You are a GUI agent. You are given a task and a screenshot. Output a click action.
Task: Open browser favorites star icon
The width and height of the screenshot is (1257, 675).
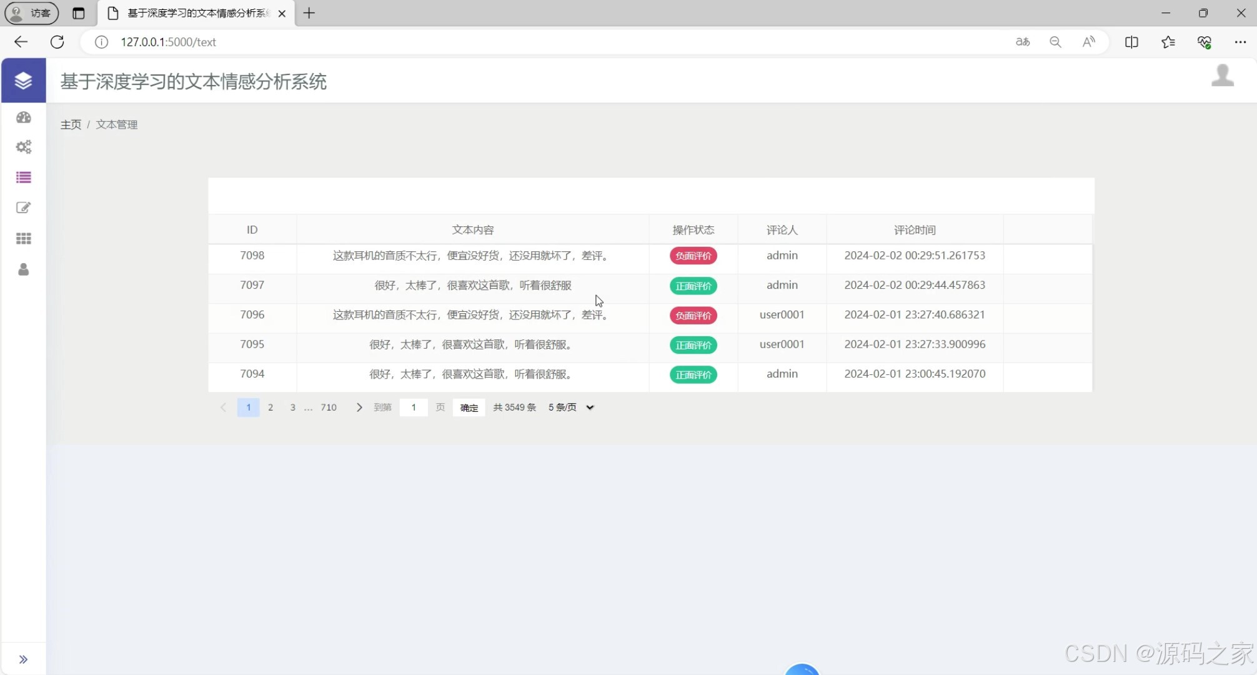pyautogui.click(x=1168, y=42)
